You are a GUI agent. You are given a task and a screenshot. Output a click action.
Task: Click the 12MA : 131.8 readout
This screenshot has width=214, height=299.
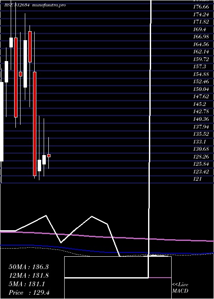click(x=29, y=276)
